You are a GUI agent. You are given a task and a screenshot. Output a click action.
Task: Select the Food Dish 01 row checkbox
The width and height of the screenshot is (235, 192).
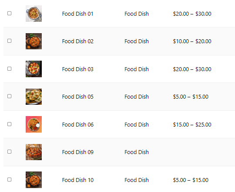(x=9, y=13)
